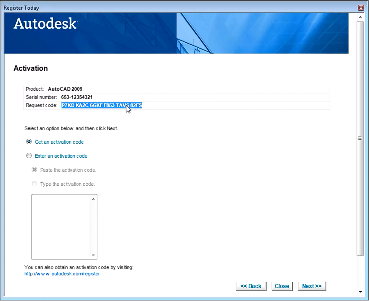Click the serial number 653-12354321 text

click(x=77, y=97)
